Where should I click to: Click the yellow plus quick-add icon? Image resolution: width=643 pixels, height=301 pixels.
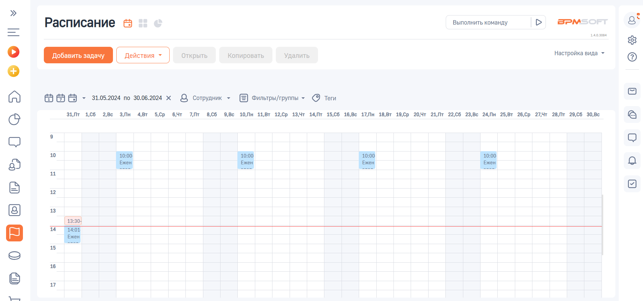coord(13,71)
